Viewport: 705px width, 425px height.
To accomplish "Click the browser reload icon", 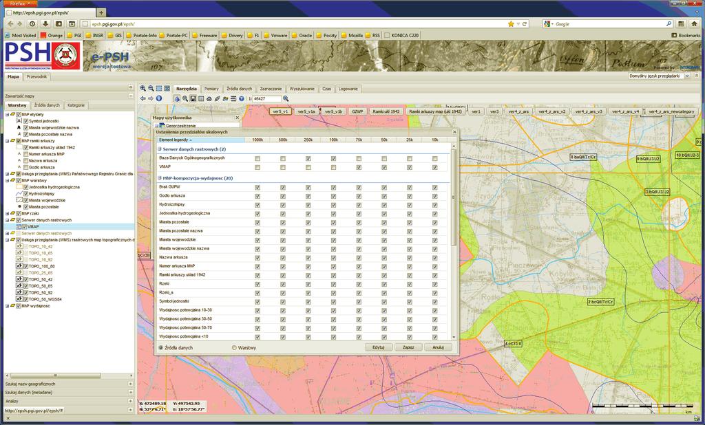I will [525, 24].
